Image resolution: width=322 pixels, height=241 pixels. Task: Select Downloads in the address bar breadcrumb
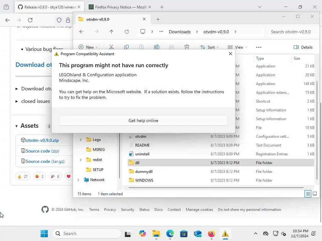tap(180, 32)
